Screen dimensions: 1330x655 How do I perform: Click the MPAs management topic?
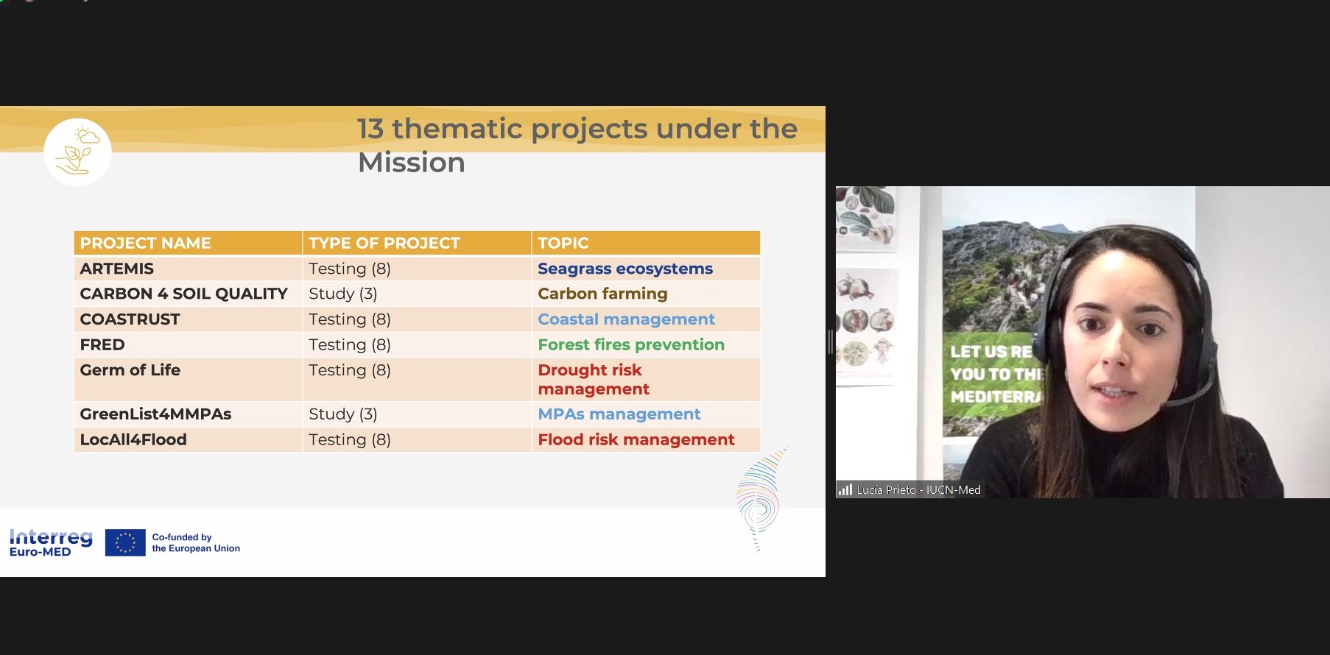[619, 414]
